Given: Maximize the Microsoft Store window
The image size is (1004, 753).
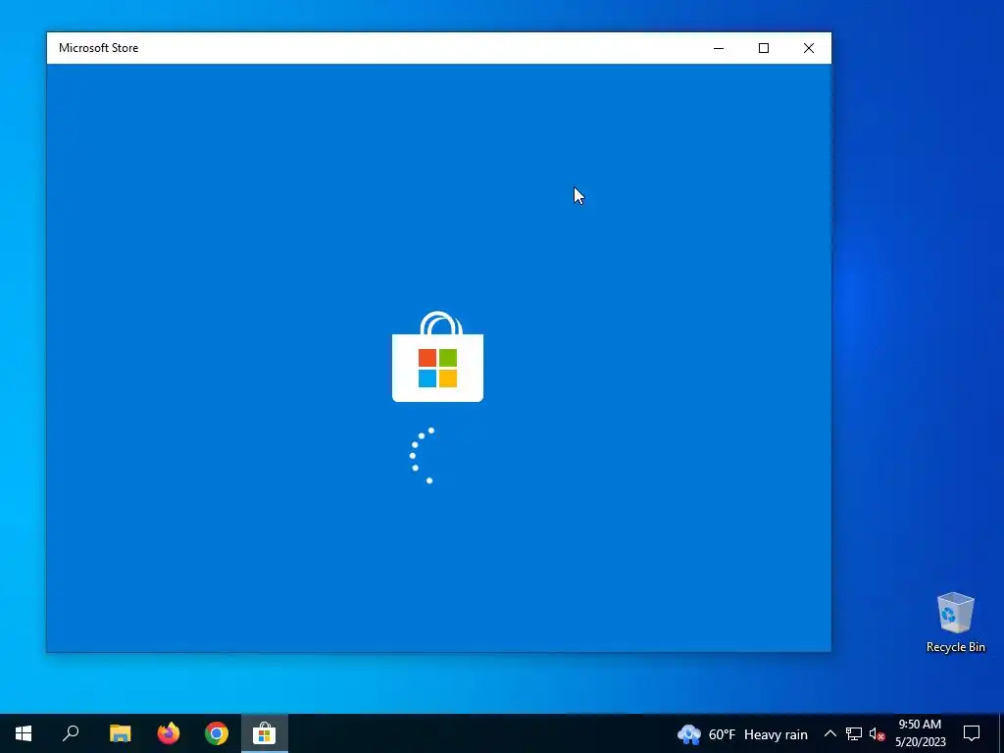Looking at the screenshot, I should tap(763, 48).
